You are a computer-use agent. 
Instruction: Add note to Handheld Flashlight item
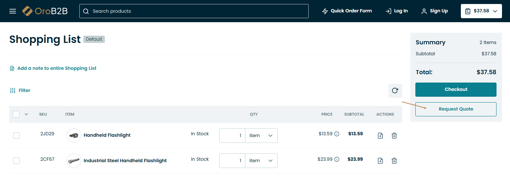tap(380, 136)
